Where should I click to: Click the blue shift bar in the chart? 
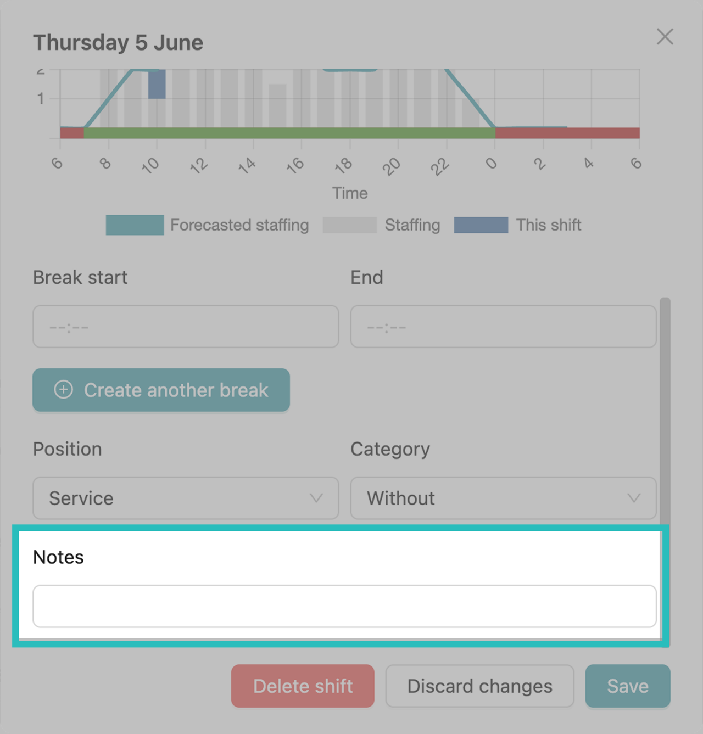pyautogui.click(x=157, y=85)
